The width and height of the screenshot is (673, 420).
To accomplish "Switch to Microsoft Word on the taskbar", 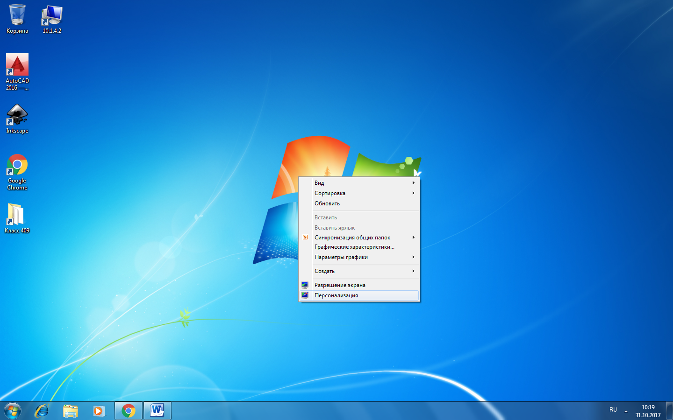I will (157, 411).
